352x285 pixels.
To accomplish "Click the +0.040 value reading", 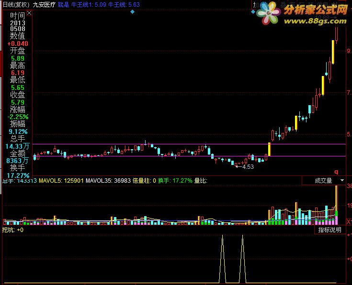I will (x=18, y=44).
